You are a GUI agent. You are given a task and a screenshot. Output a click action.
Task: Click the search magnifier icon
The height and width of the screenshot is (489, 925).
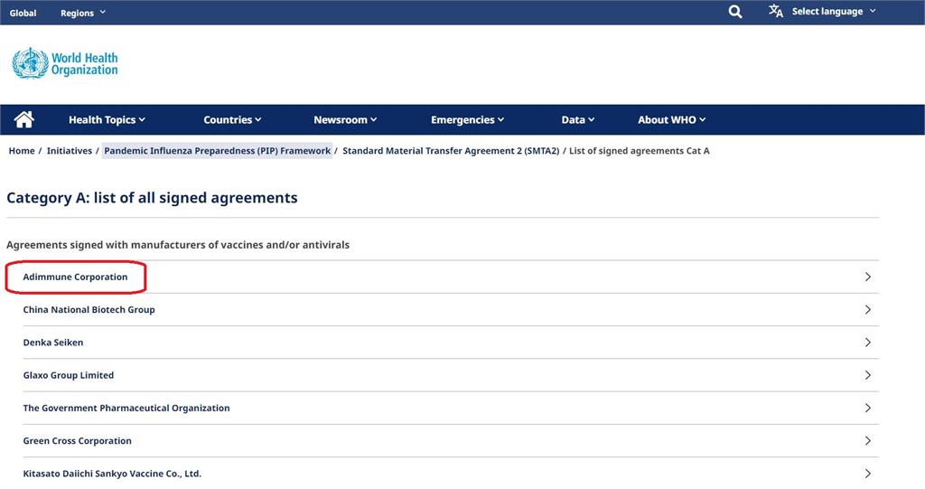pyautogui.click(x=735, y=11)
